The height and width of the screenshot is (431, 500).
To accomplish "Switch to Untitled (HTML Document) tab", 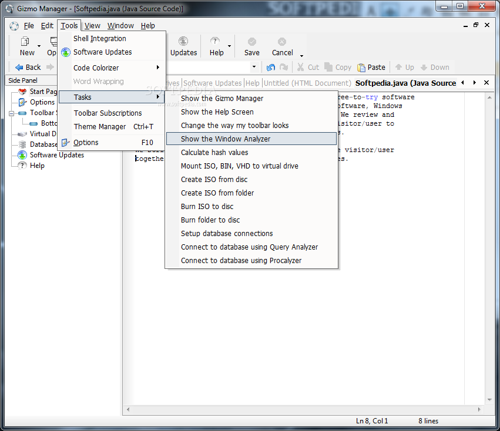I will 307,83.
